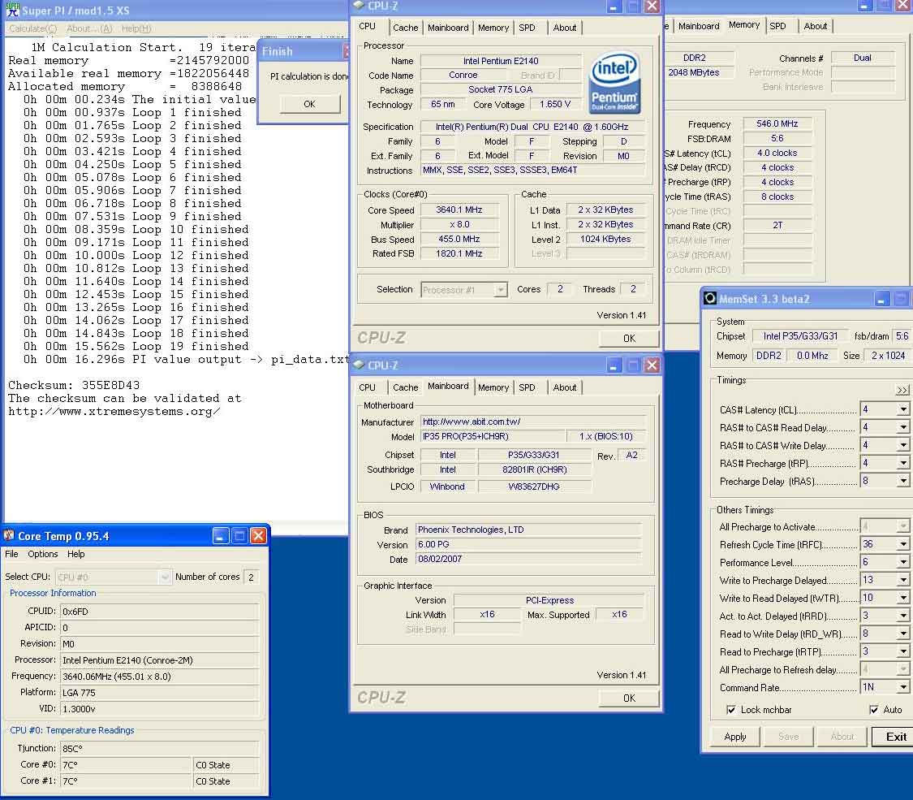Screen dimensions: 913x800
Task: Click the lower CPU-Z window title icon
Action: (x=360, y=365)
